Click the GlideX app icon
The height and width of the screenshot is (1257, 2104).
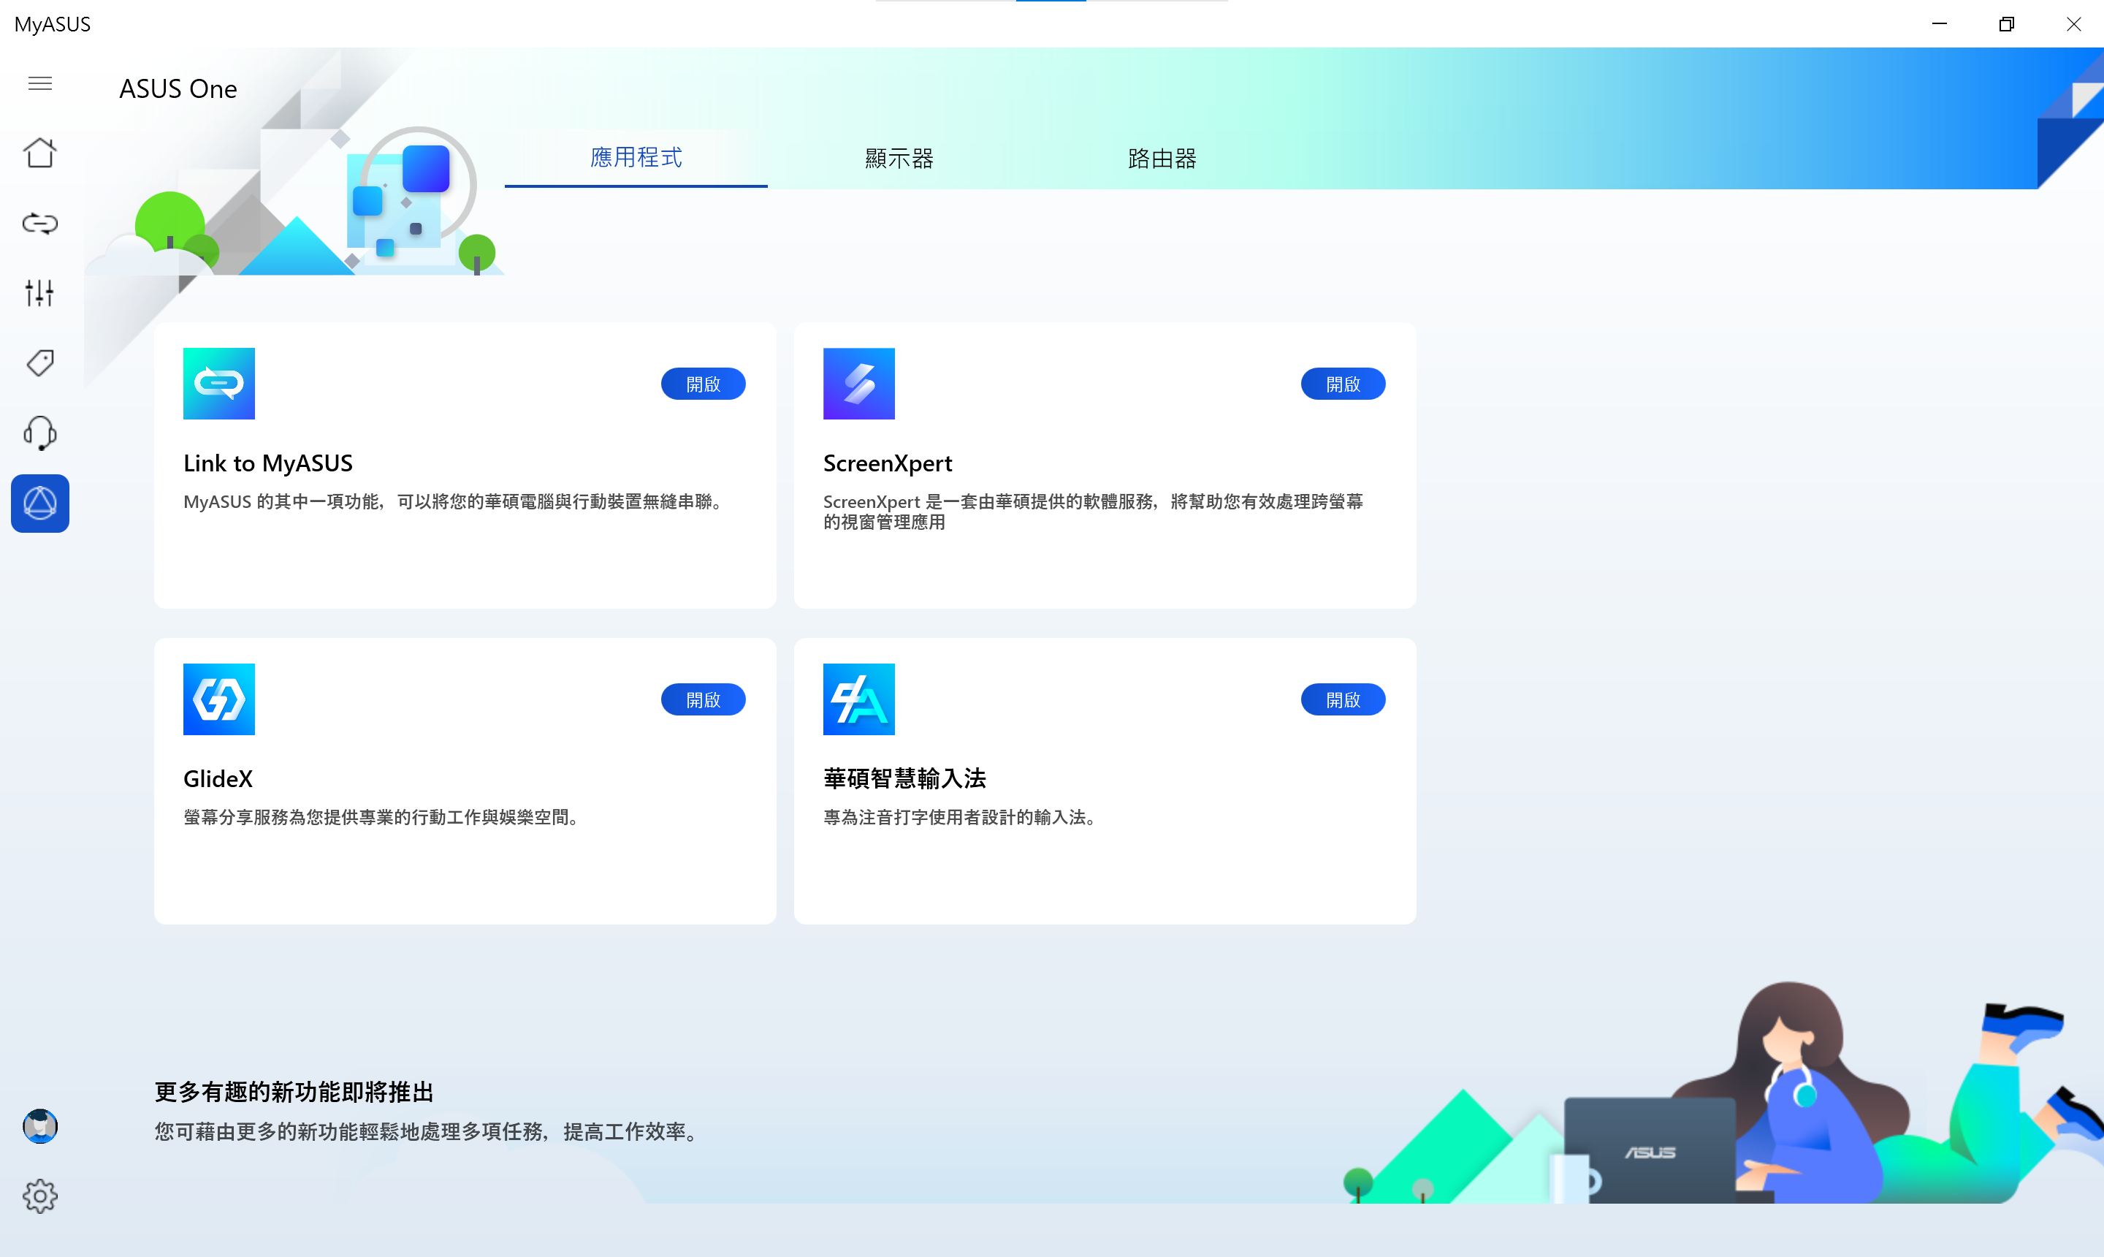218,699
